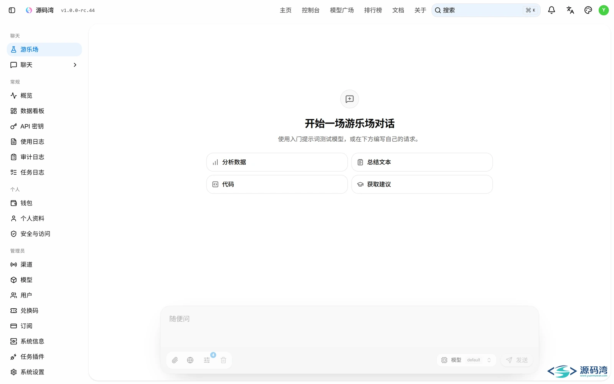Open 数据看板 in the sidebar

tap(45, 111)
